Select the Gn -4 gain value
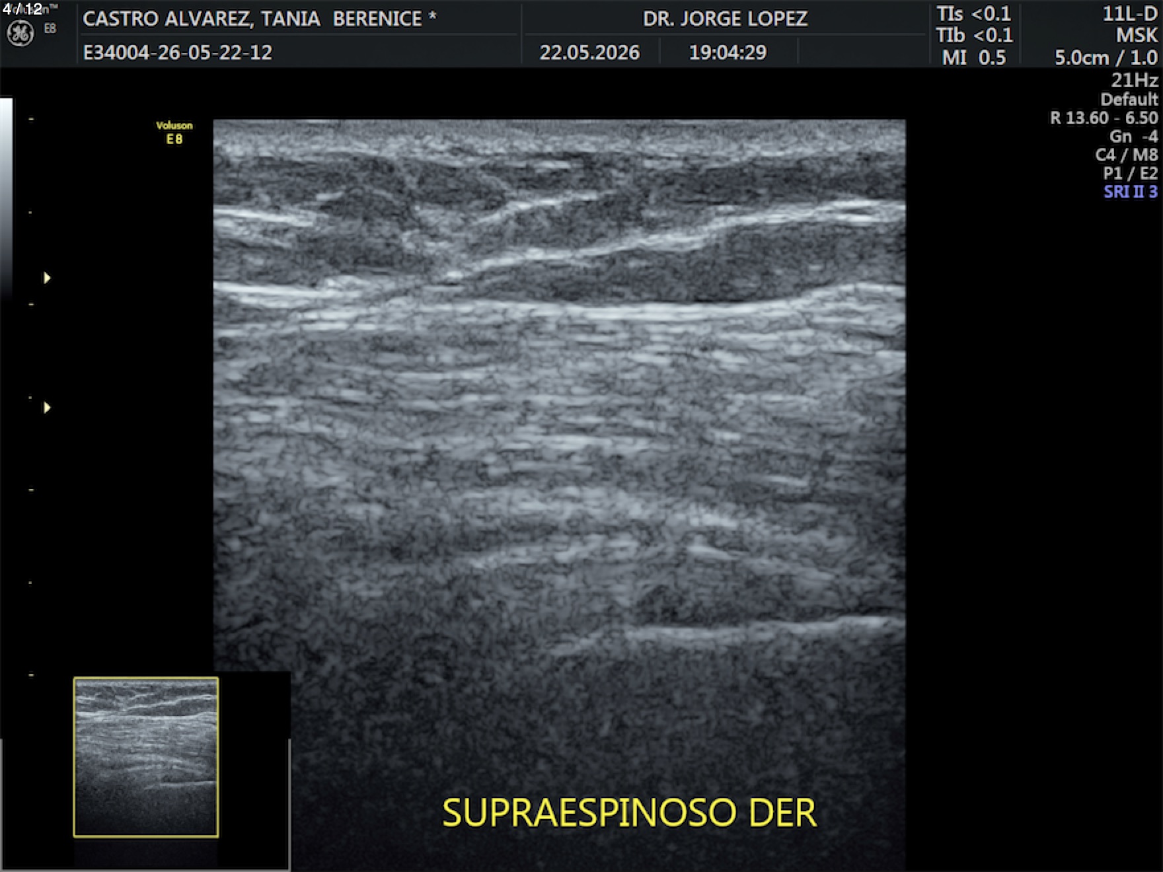The width and height of the screenshot is (1163, 872). coord(1133,136)
